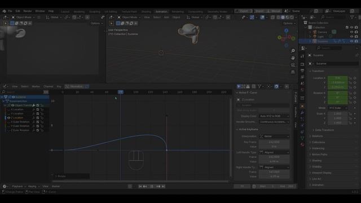Toggle Z Location curve visibility eye
This screenshot has width=361, height=203.
9,118
